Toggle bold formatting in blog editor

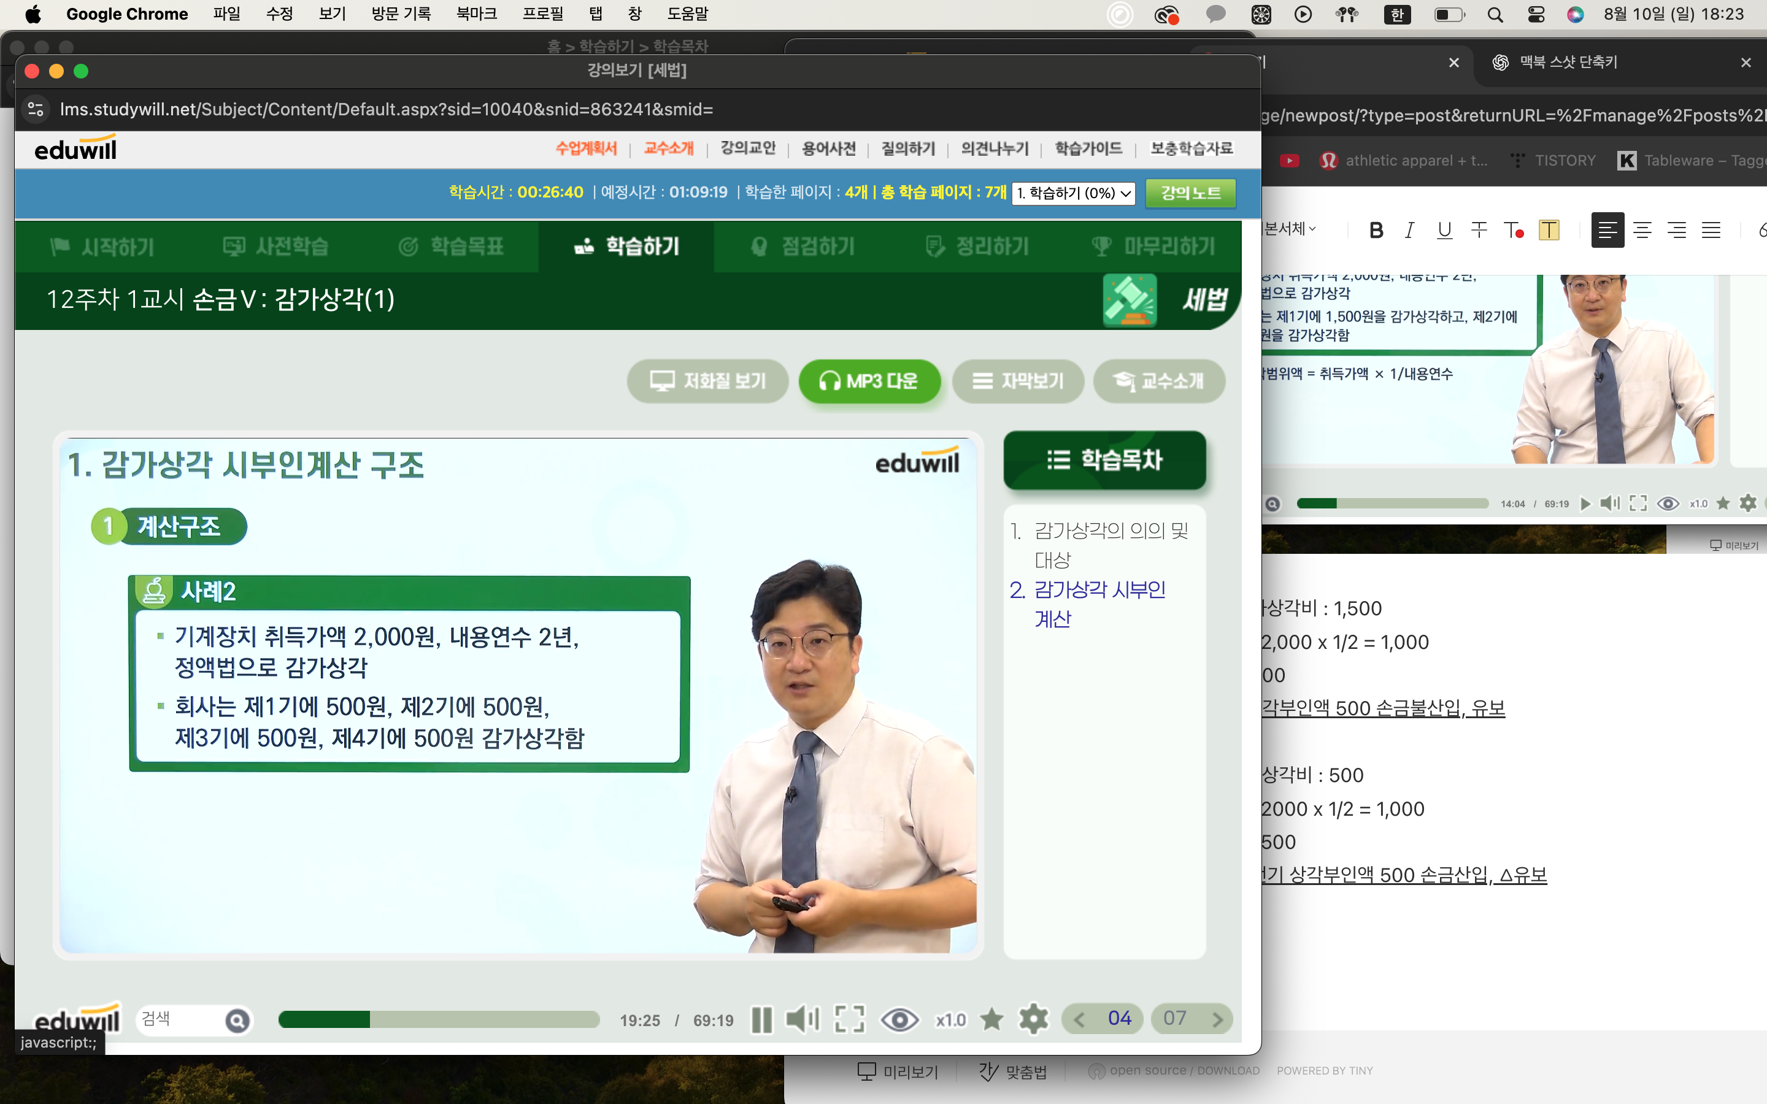[1376, 231]
